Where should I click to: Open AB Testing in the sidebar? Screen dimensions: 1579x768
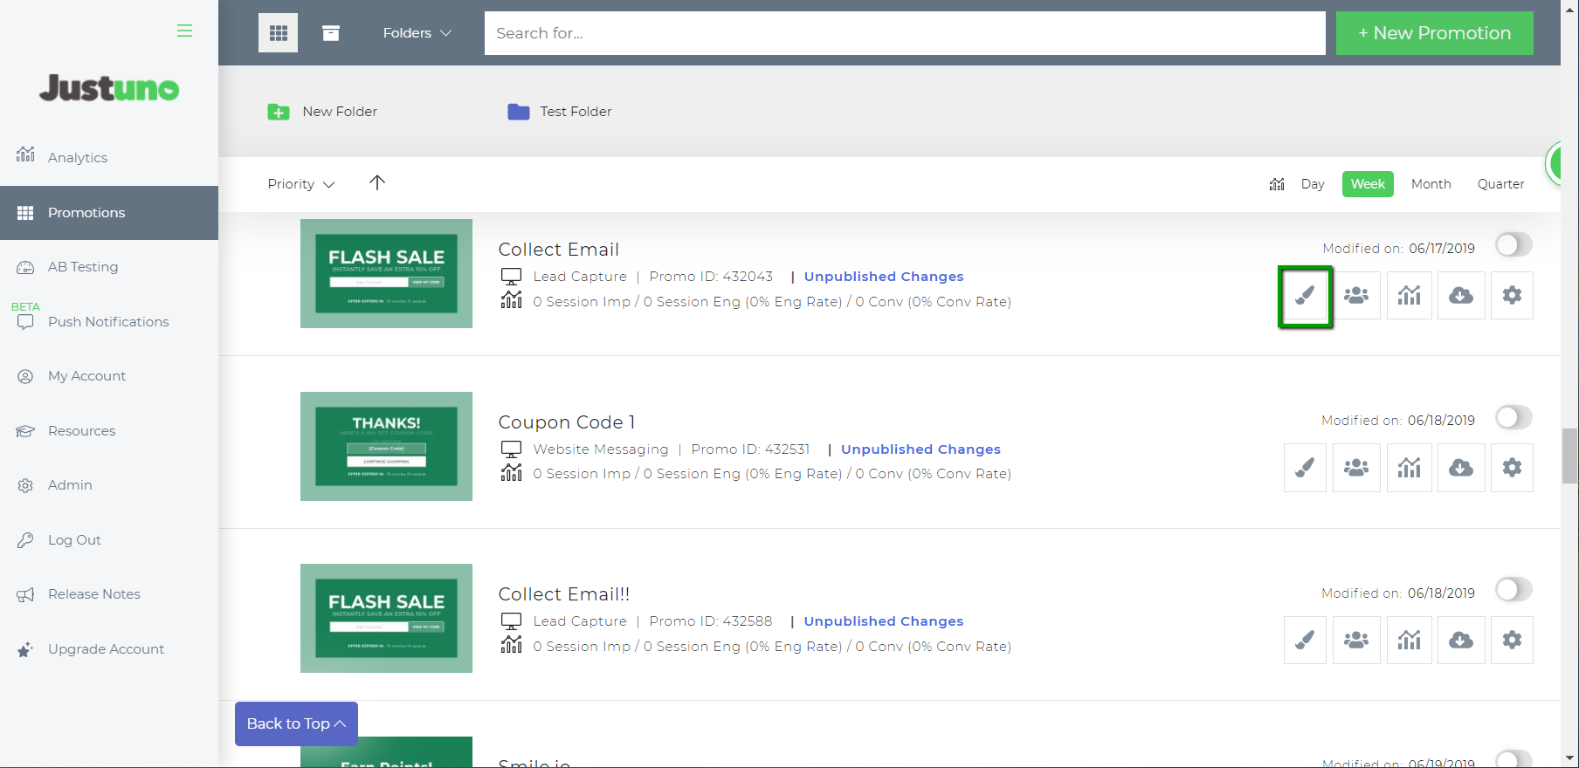pyautogui.click(x=83, y=267)
